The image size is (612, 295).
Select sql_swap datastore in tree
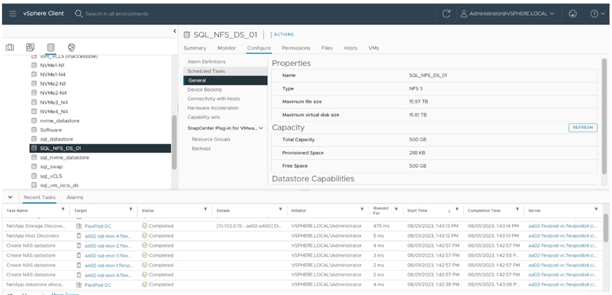pyautogui.click(x=51, y=166)
